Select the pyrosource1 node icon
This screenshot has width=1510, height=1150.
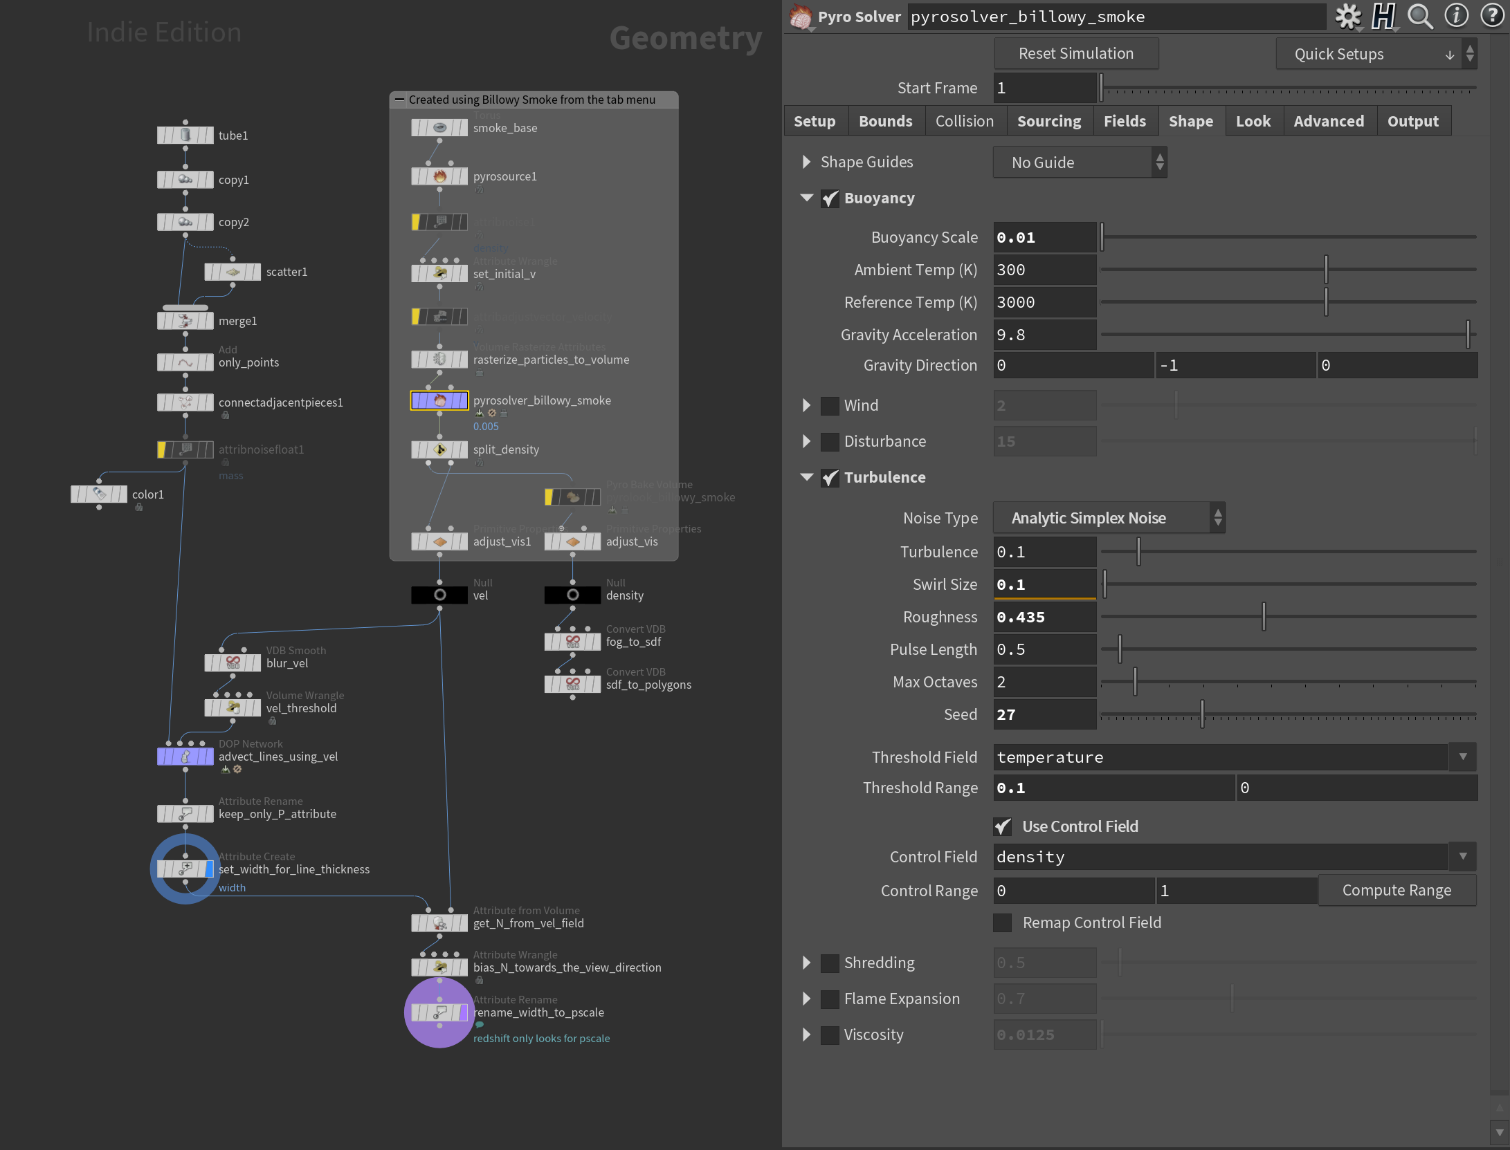click(439, 177)
